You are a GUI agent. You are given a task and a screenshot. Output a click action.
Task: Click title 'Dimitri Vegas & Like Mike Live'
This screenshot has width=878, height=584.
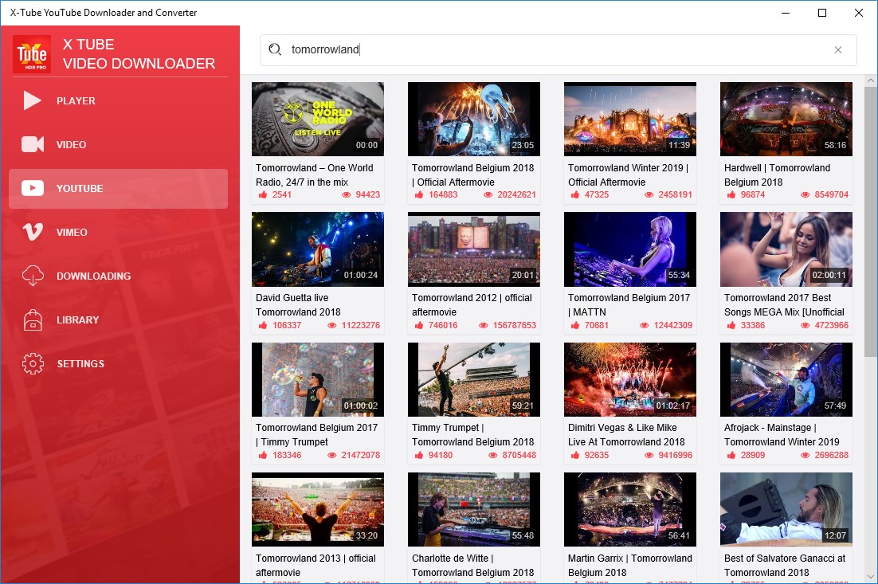pyautogui.click(x=626, y=434)
